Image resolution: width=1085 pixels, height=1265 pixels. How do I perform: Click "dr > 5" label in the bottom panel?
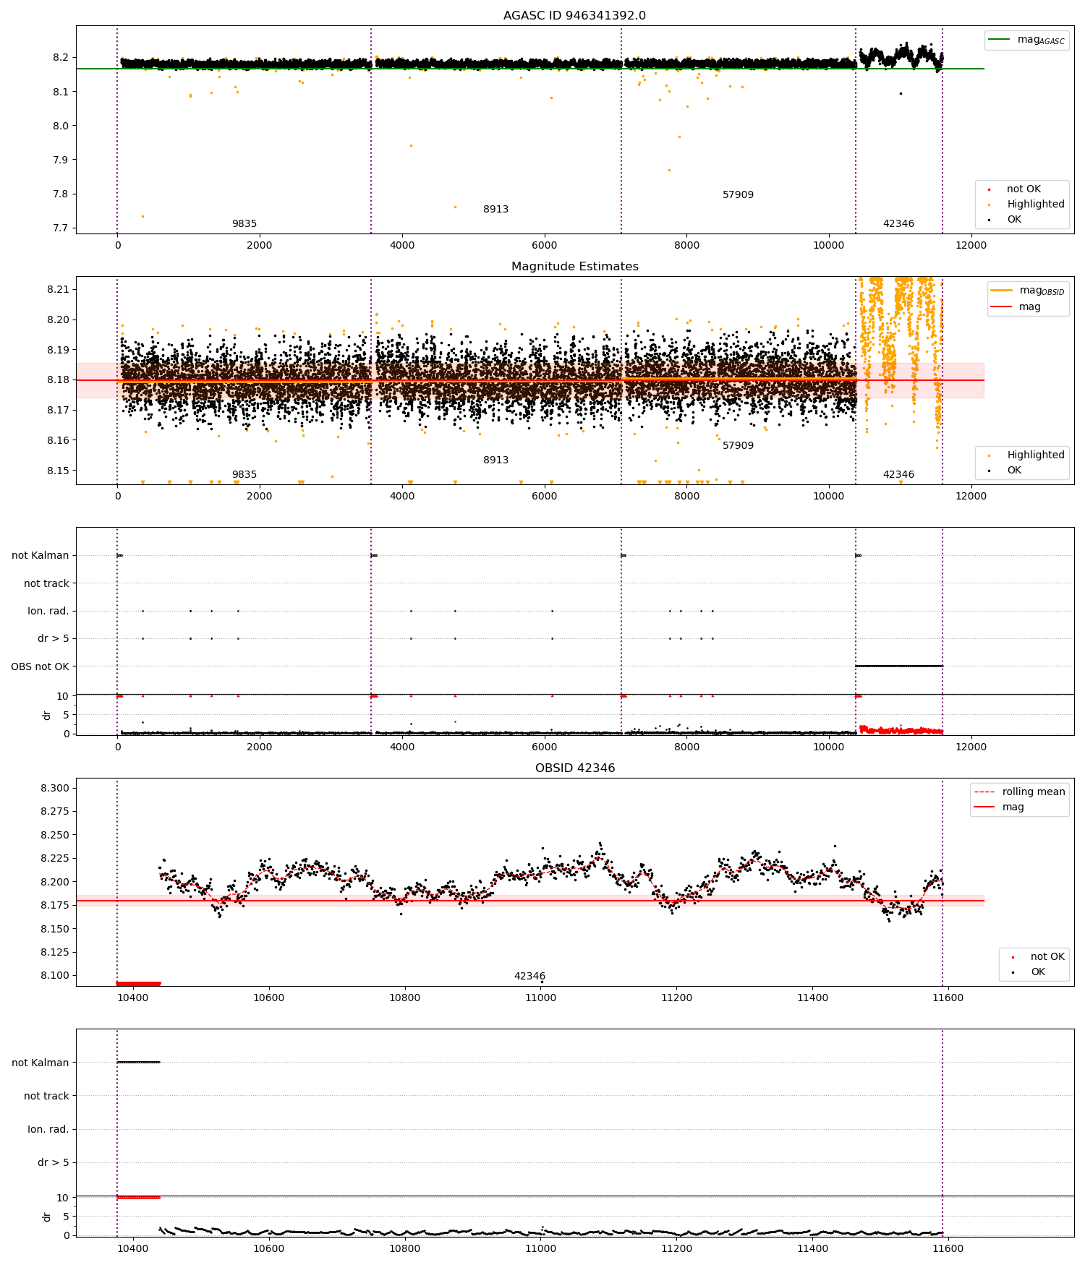54,1162
